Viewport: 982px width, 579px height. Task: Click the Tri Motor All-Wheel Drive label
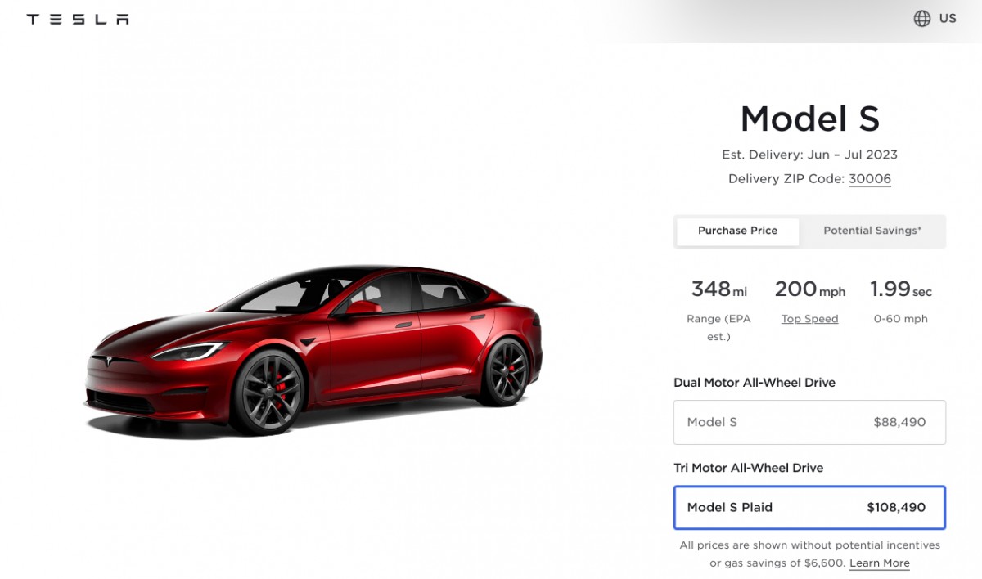coord(750,467)
